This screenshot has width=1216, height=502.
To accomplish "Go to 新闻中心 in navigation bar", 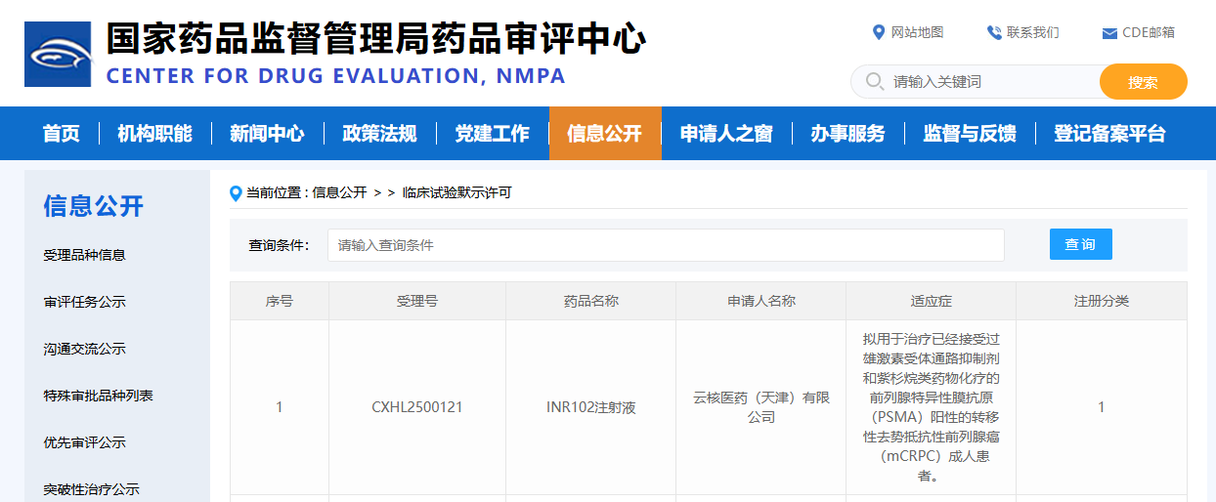I will pyautogui.click(x=267, y=134).
